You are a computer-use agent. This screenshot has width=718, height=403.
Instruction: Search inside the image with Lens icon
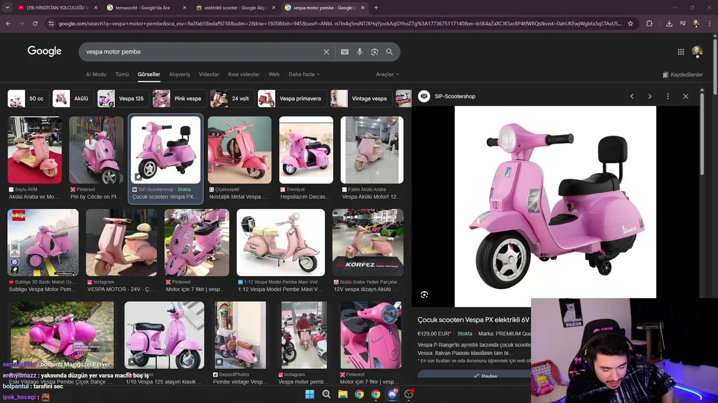pos(425,294)
